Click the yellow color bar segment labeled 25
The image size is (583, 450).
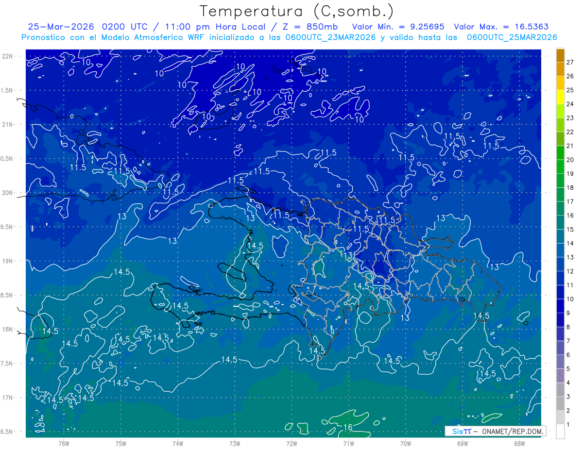coord(560,97)
